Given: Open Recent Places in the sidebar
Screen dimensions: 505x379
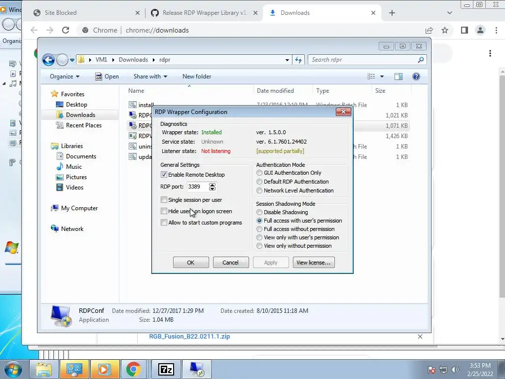Looking at the screenshot, I should click(83, 125).
